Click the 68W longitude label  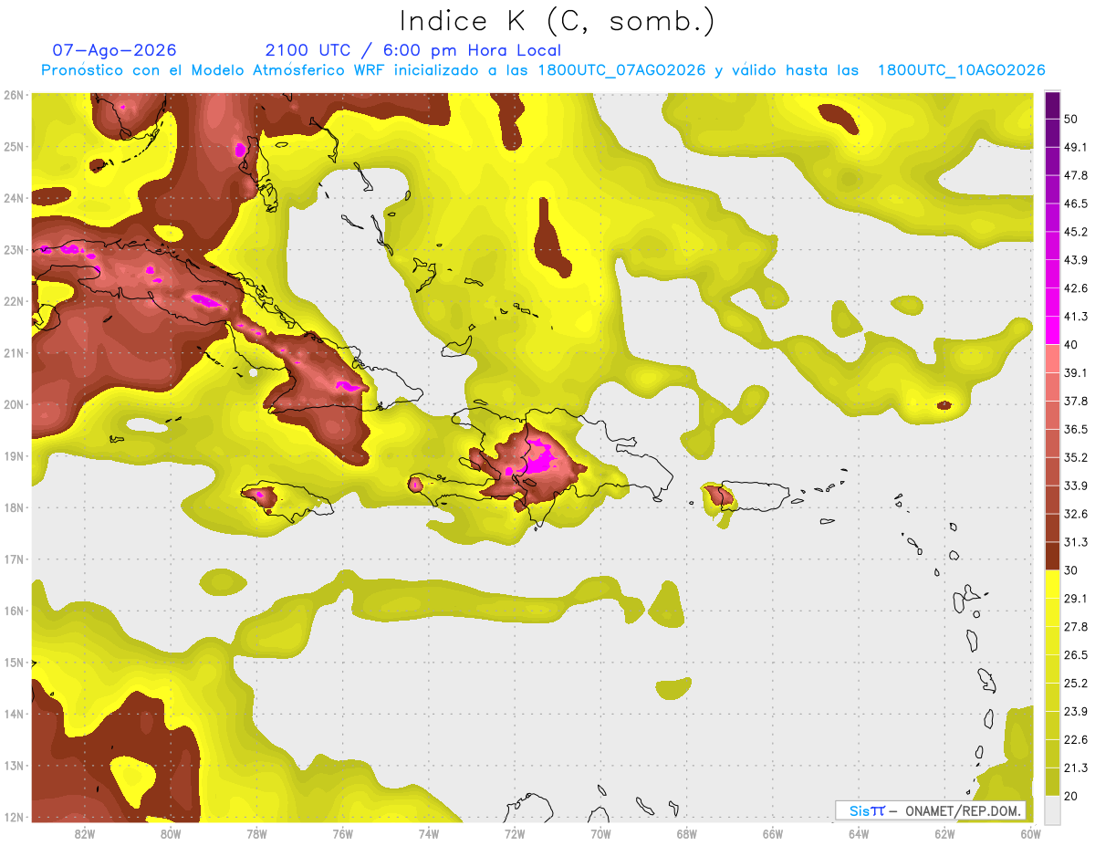click(x=687, y=833)
